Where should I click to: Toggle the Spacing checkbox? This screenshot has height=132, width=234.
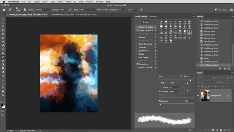pyautogui.click(x=159, y=101)
